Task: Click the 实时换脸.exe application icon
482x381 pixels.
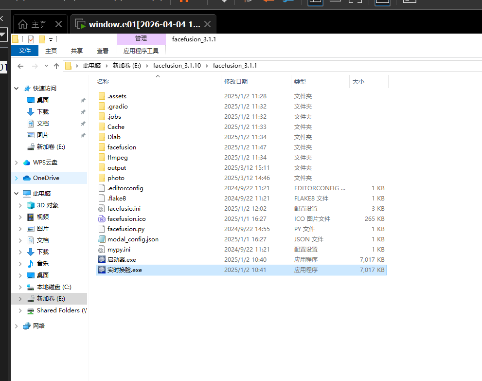Action: [102, 270]
